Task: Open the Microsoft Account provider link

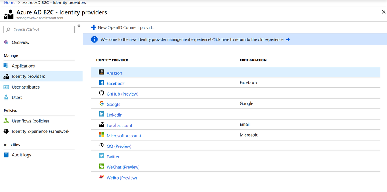Action: [124, 136]
